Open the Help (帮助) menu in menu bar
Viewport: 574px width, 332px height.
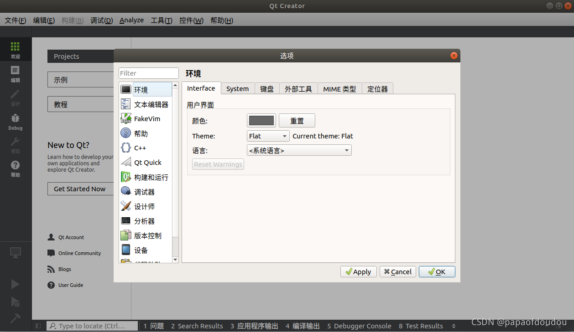click(x=222, y=20)
